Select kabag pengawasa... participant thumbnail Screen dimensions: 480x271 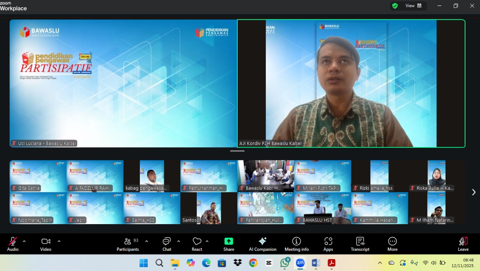tap(152, 176)
